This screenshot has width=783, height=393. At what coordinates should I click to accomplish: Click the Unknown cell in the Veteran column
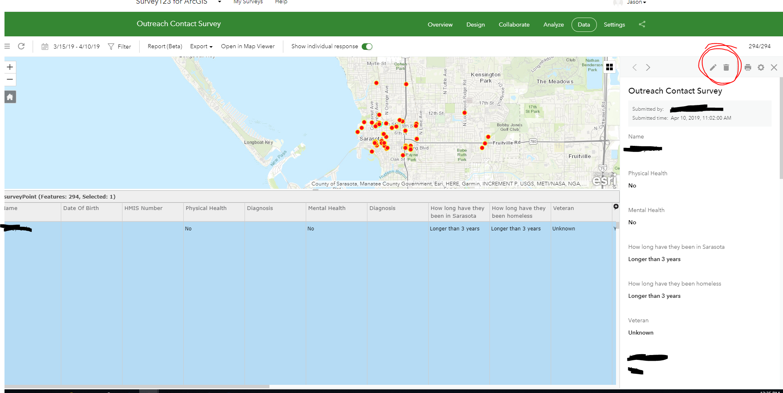click(x=563, y=229)
